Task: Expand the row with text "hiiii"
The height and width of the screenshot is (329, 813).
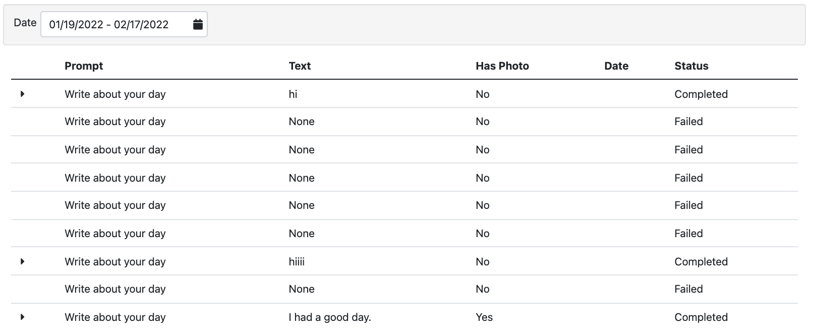Action: (22, 261)
